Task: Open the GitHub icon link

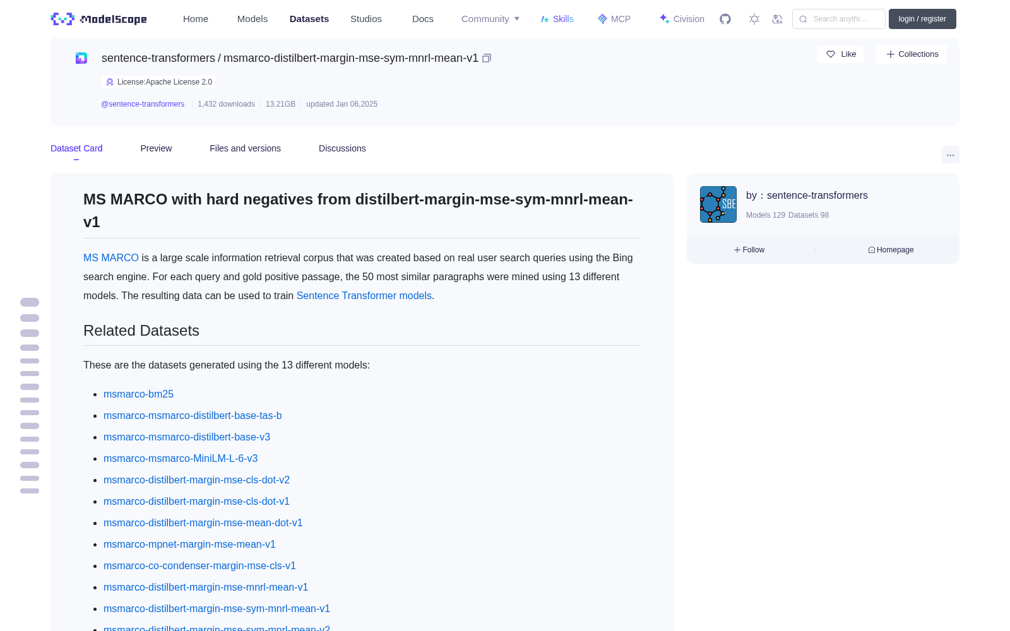Action: [x=725, y=19]
